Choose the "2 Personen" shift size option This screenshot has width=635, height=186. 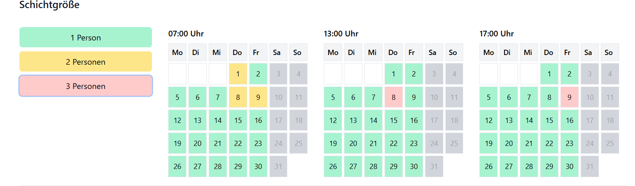(x=86, y=62)
